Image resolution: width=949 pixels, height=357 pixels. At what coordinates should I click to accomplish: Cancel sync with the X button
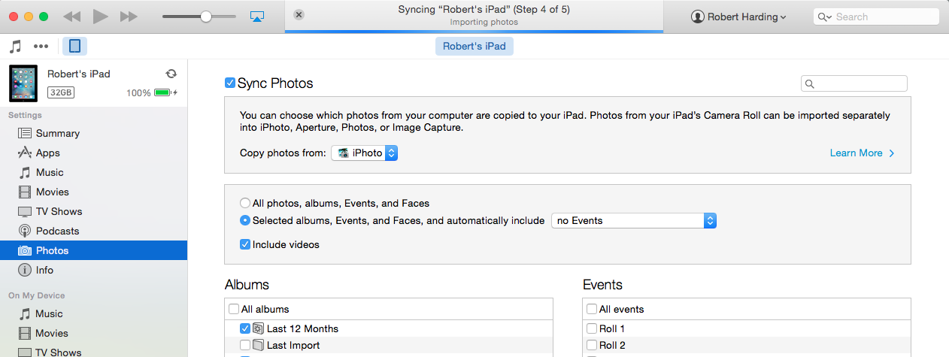pos(299,15)
